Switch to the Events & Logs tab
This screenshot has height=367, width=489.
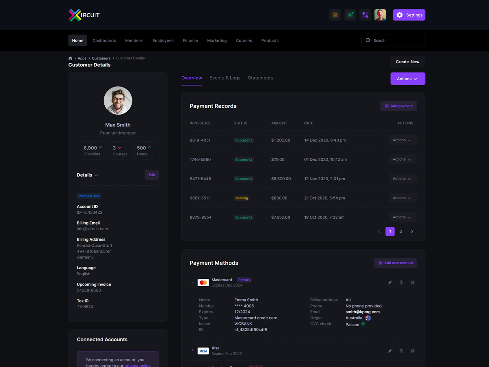[225, 78]
